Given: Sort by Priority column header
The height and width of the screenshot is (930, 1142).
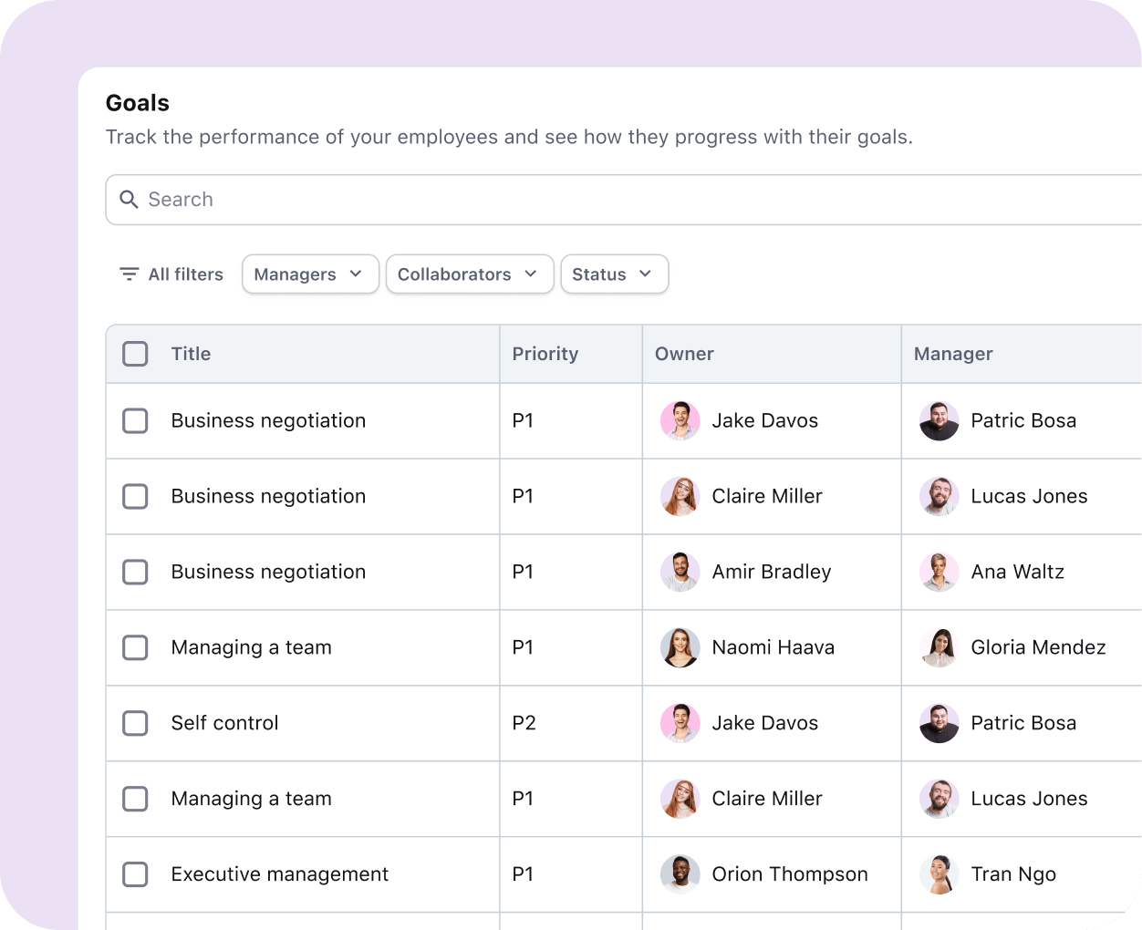Looking at the screenshot, I should pos(545,354).
